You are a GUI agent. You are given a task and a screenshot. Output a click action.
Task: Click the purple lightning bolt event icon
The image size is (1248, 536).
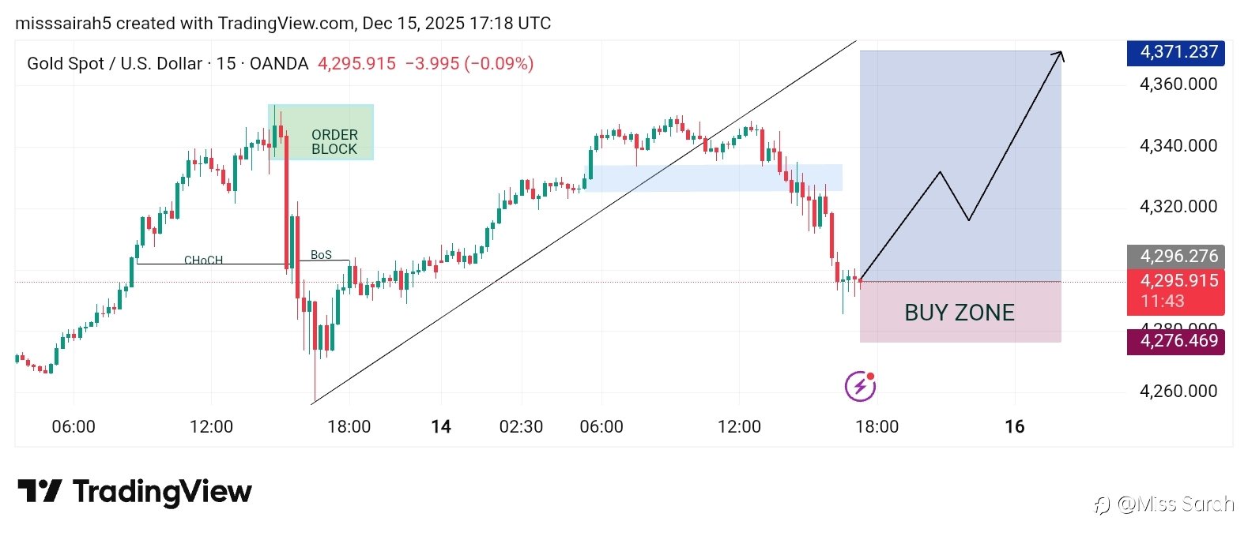(x=860, y=387)
